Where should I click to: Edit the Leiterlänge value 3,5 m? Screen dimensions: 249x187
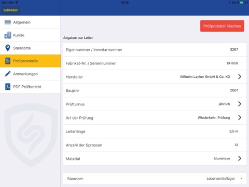pos(234,131)
